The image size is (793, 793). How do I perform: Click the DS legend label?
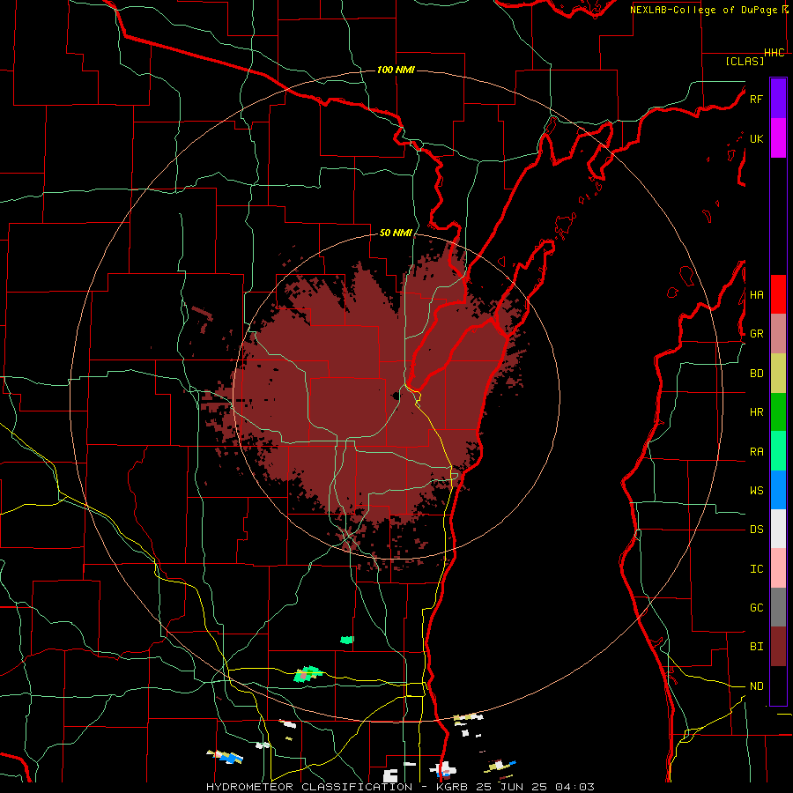click(x=756, y=529)
